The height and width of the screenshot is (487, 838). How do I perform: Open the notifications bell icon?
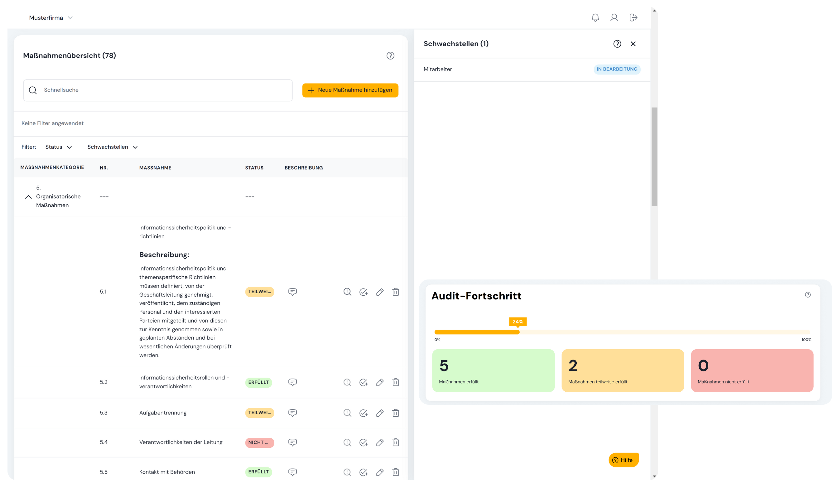click(595, 18)
